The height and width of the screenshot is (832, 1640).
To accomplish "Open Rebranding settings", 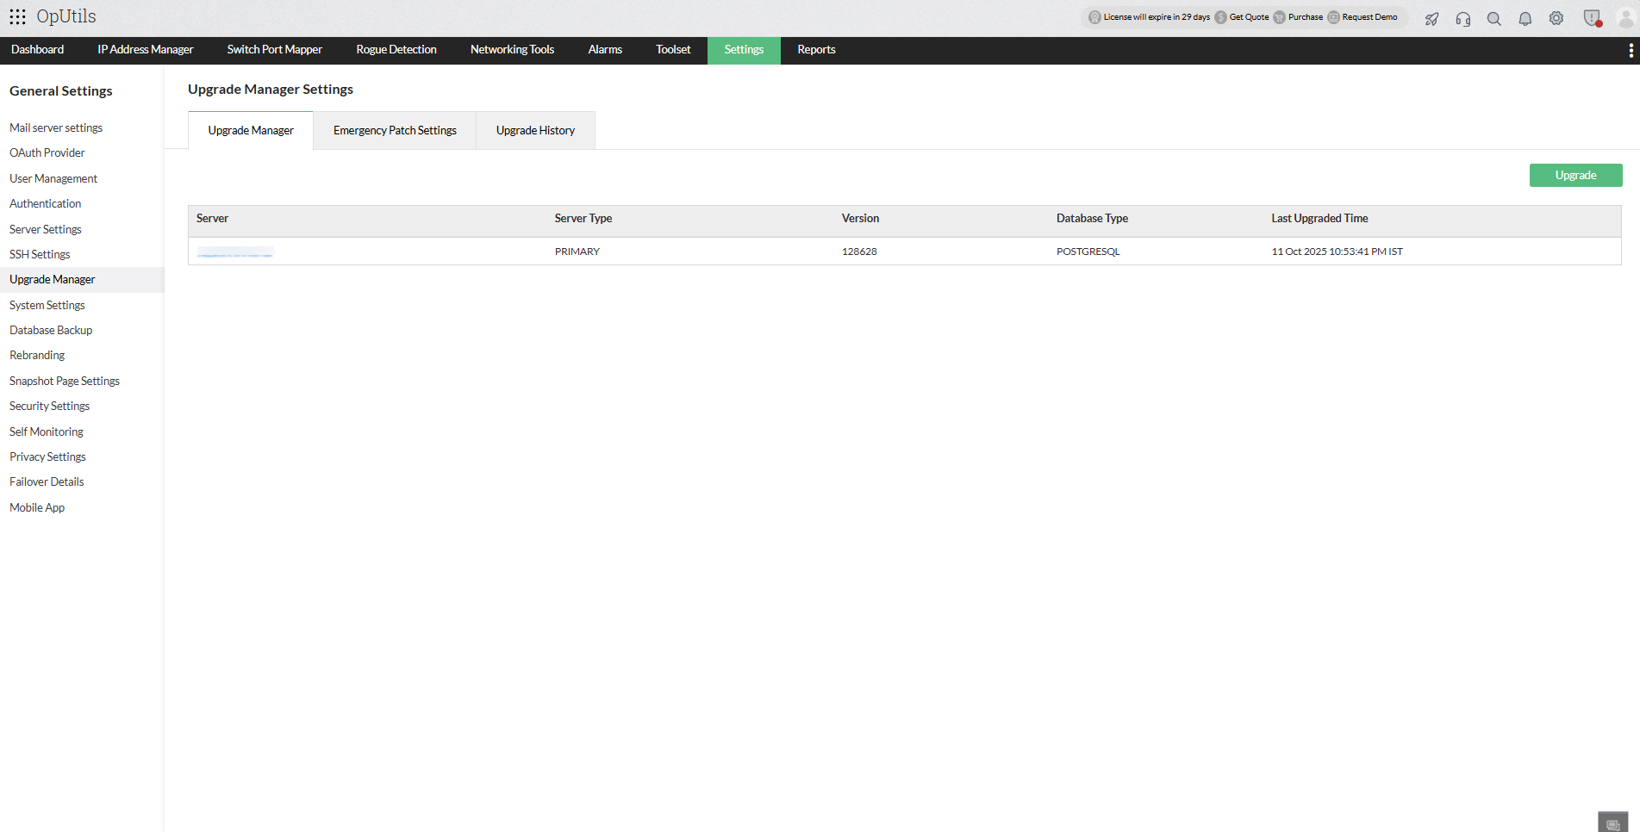I will 37,356.
